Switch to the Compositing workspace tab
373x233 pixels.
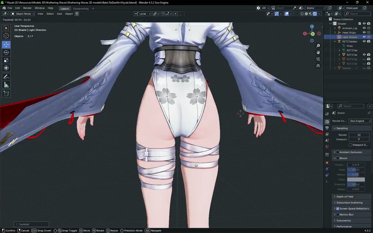81,8
